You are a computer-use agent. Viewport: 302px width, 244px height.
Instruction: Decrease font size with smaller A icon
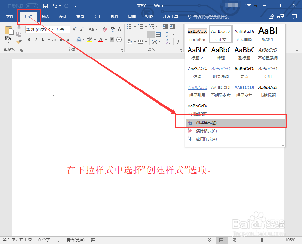82,29
